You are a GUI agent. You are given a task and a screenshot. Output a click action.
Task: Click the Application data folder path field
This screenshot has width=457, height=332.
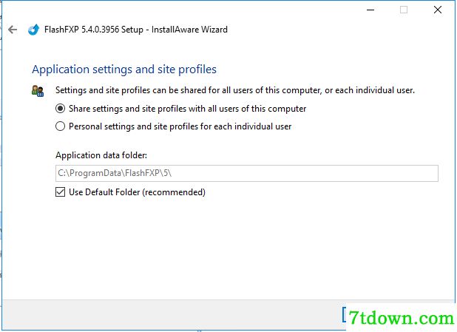247,174
